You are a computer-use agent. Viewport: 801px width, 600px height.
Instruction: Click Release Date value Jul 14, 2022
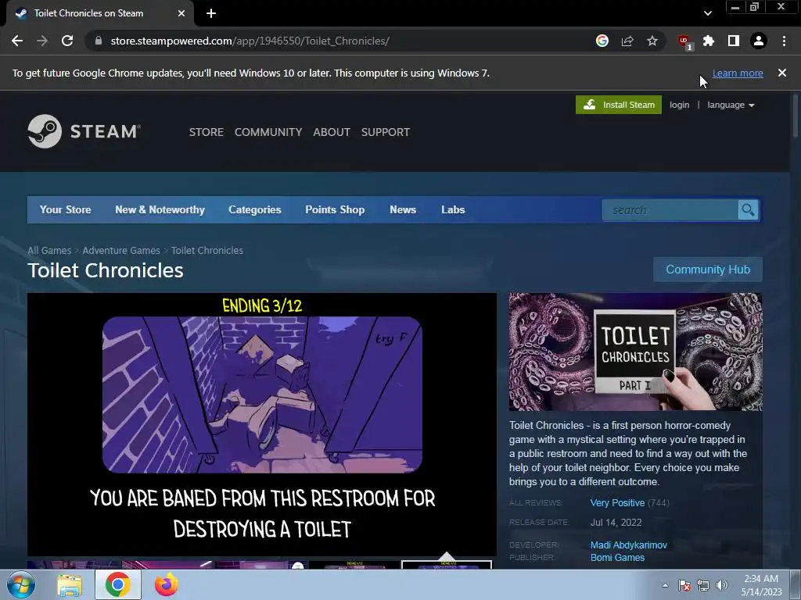click(616, 523)
